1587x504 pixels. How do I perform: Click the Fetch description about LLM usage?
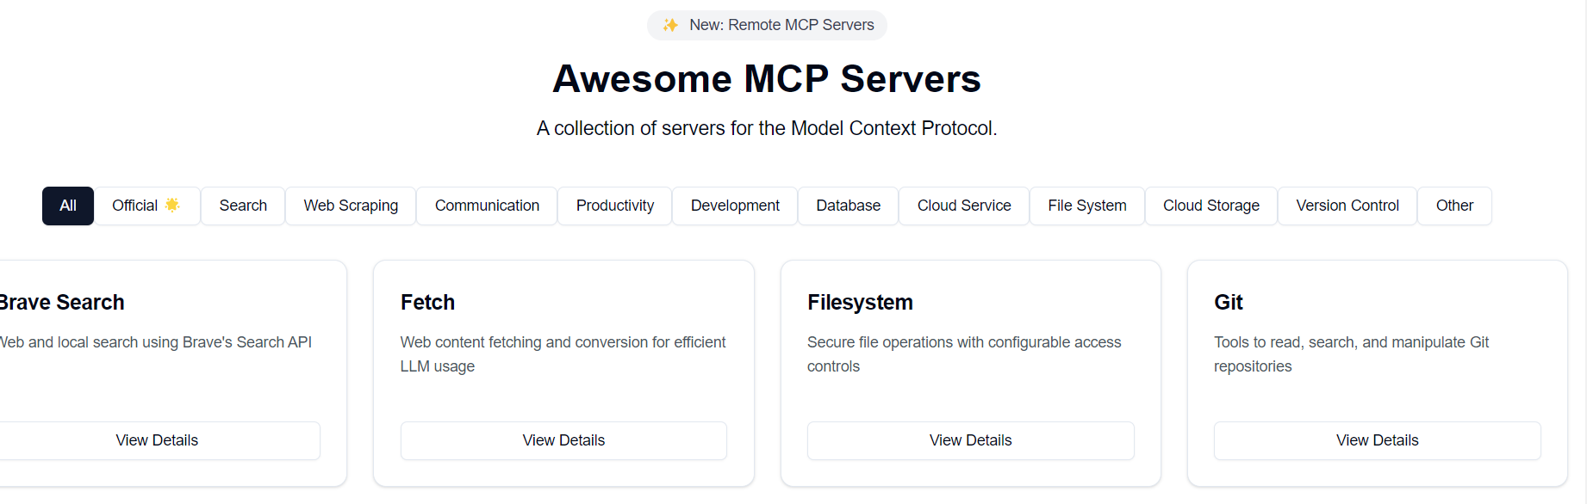click(x=563, y=354)
